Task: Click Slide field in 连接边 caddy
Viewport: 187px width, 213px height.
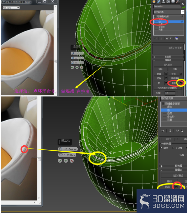Action: point(77,63)
